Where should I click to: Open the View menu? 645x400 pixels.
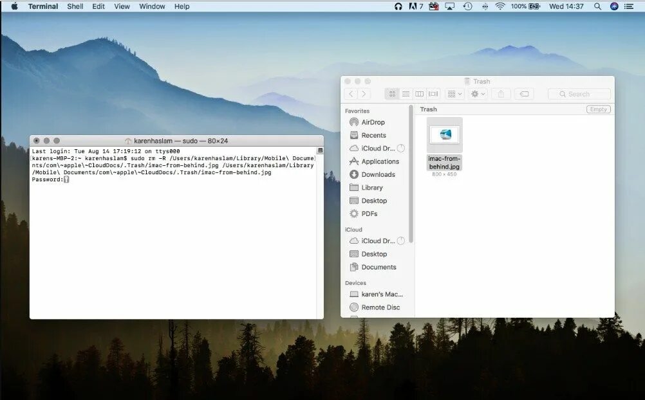tap(122, 6)
